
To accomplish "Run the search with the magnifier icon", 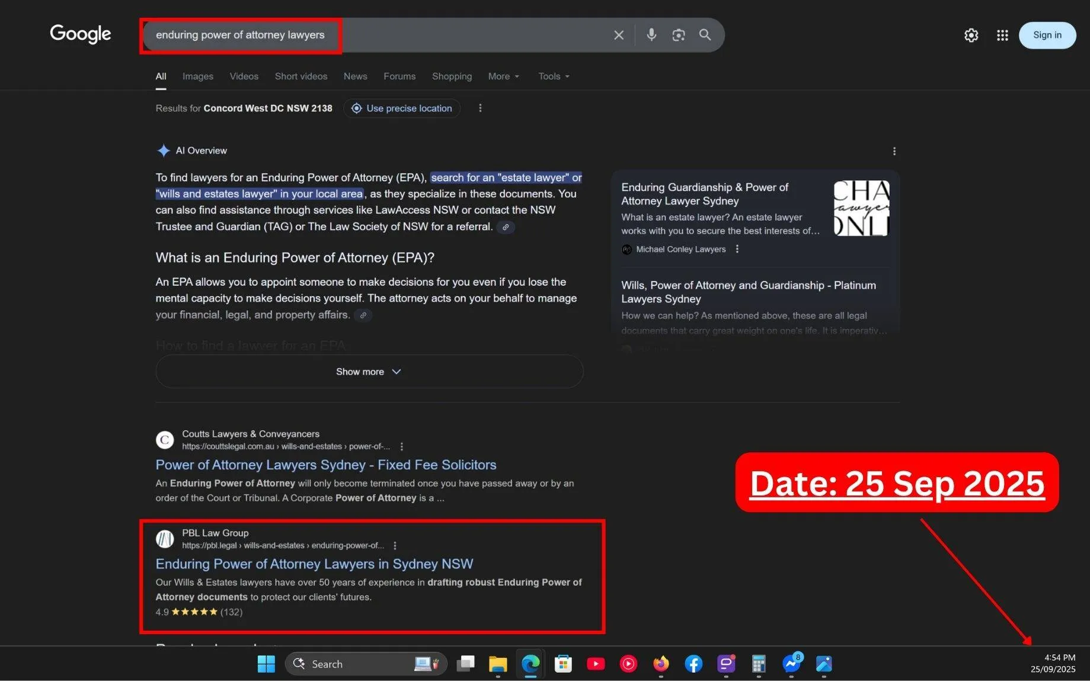I will [705, 35].
